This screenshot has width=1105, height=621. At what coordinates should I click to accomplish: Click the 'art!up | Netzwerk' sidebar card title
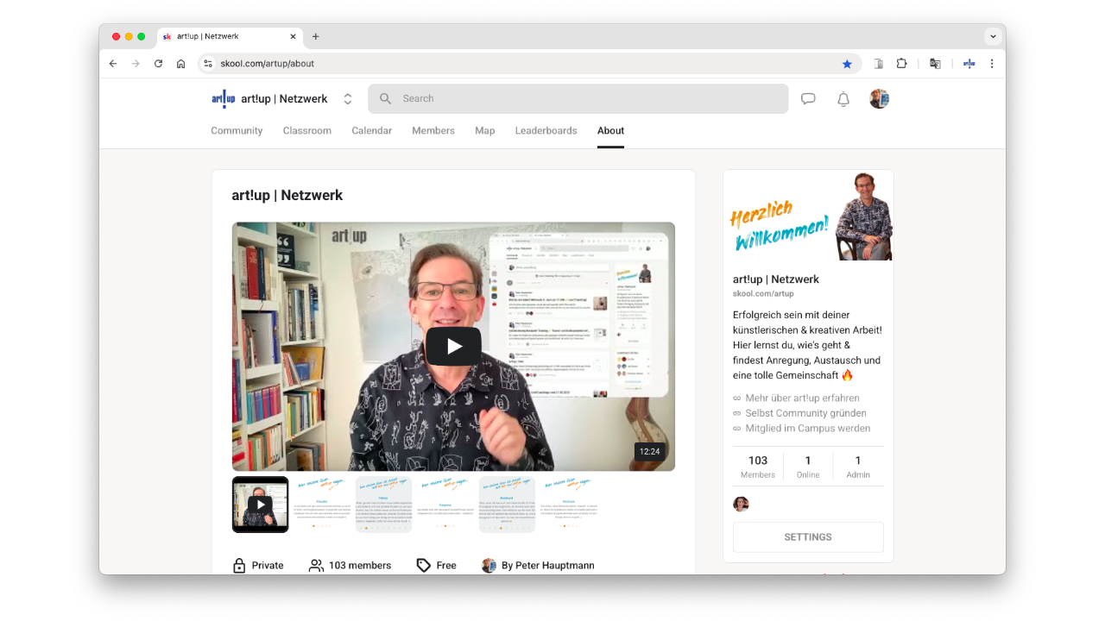coord(776,279)
